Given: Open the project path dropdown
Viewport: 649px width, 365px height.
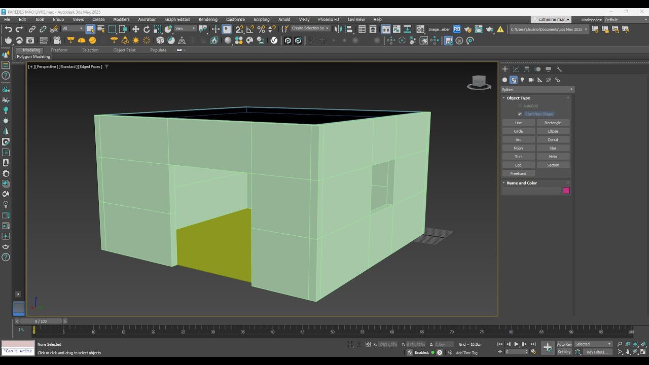Looking at the screenshot, I should (x=549, y=29).
